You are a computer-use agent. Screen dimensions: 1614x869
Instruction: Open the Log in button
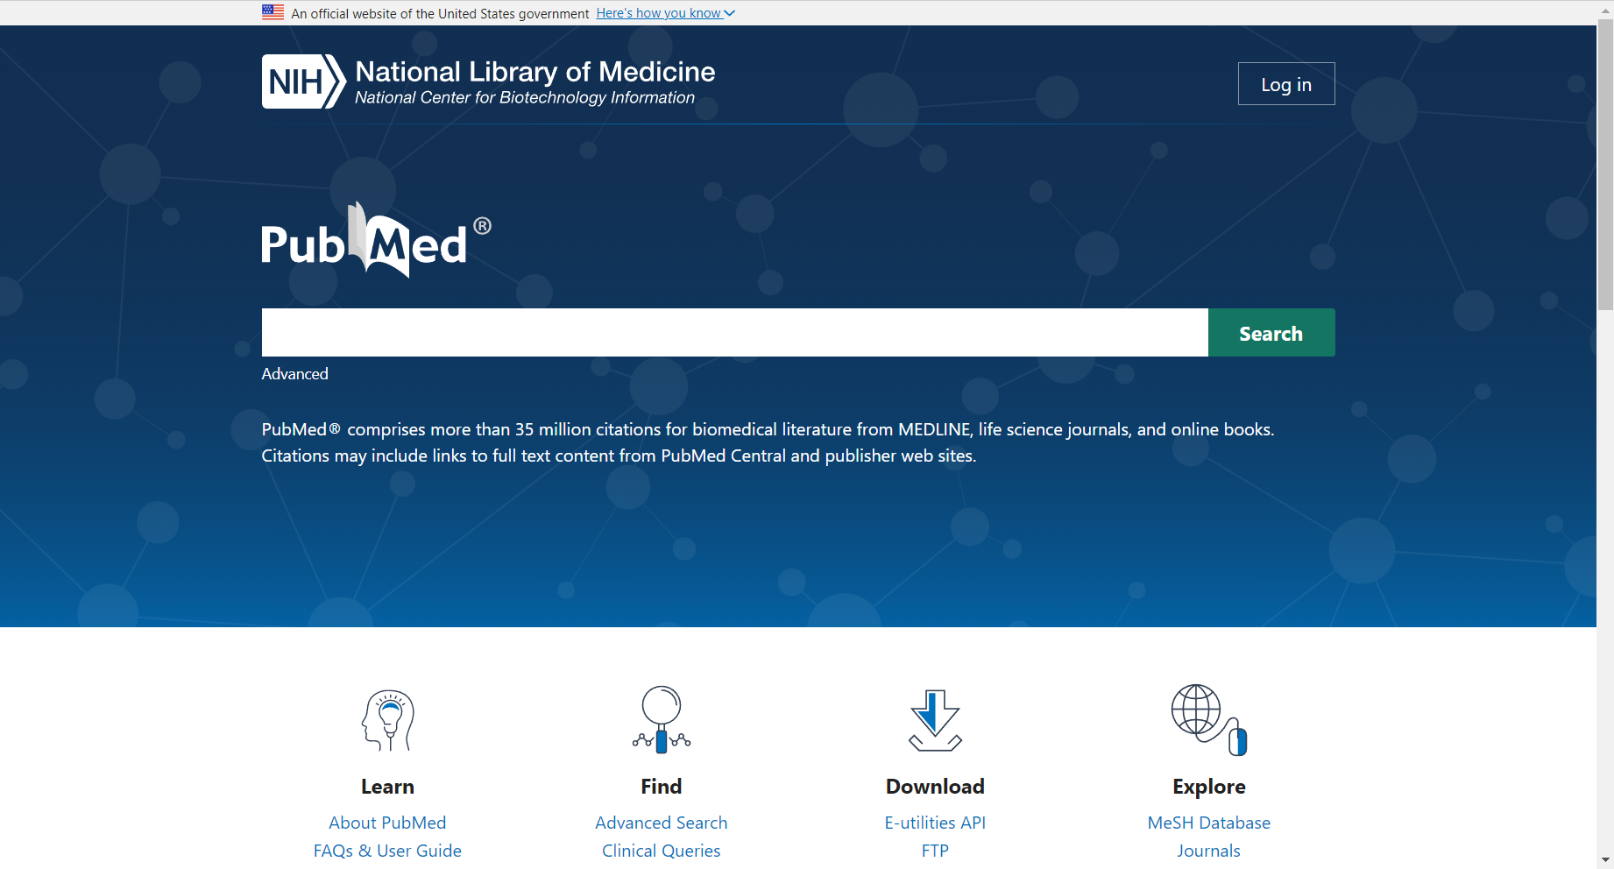click(1286, 84)
